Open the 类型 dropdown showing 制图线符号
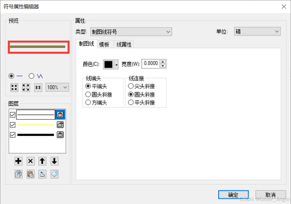Screen dimensions: 291x204 coord(131,32)
